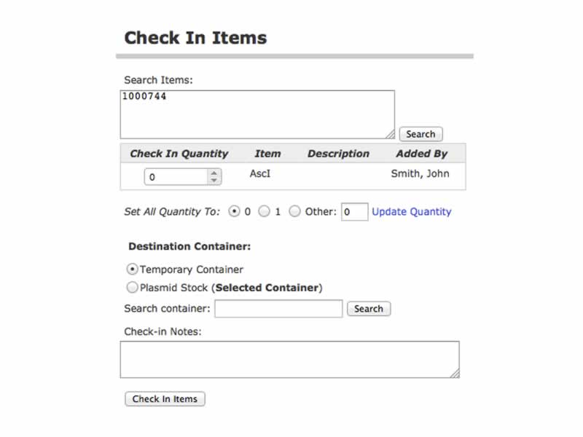The width and height of the screenshot is (583, 437).
Task: Choose Plasmid Stock selected container option
Action: pos(133,287)
